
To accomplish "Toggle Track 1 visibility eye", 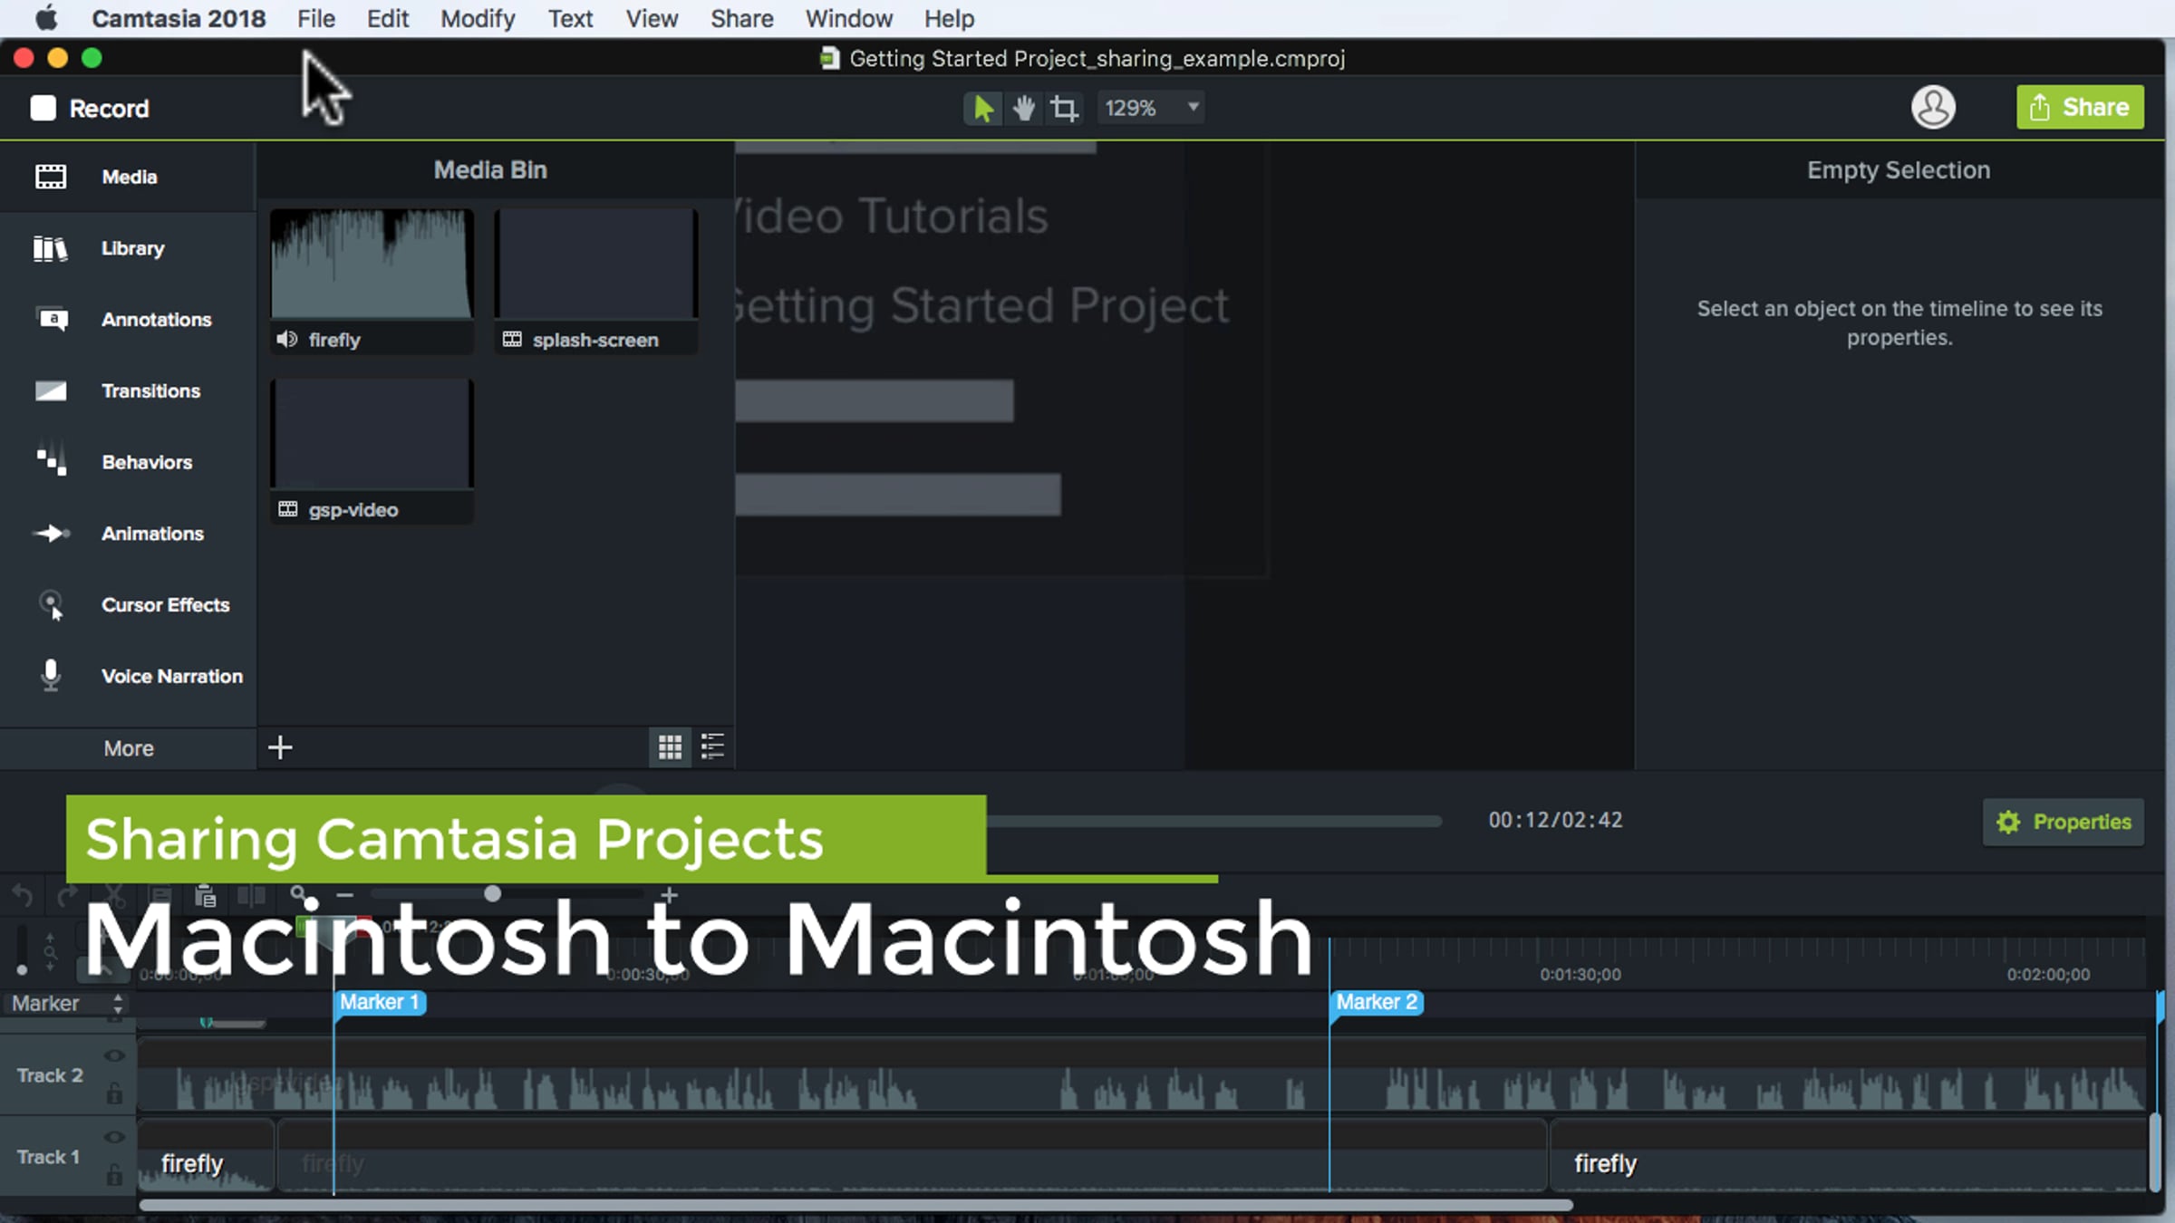I will point(114,1137).
